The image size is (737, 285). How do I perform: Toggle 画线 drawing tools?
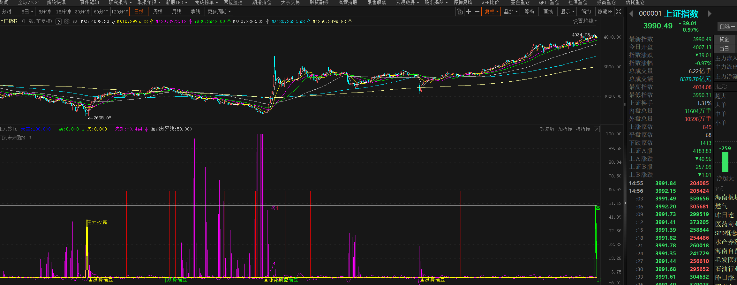[548, 12]
